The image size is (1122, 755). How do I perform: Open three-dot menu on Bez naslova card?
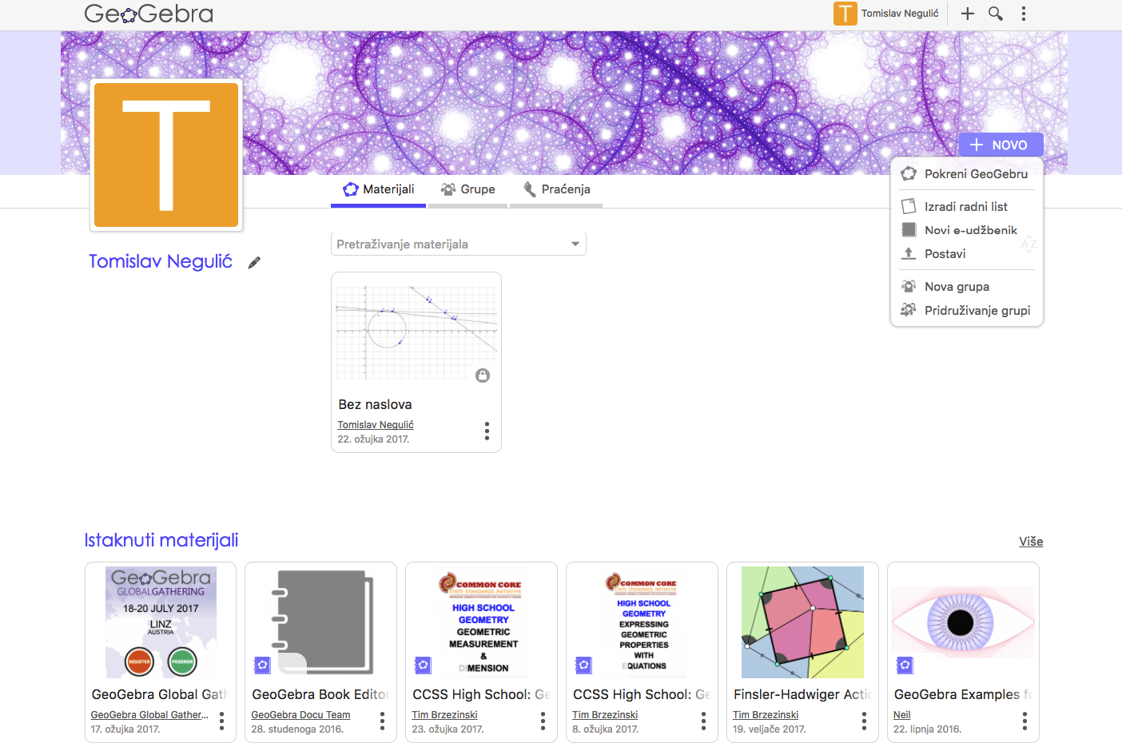(487, 431)
